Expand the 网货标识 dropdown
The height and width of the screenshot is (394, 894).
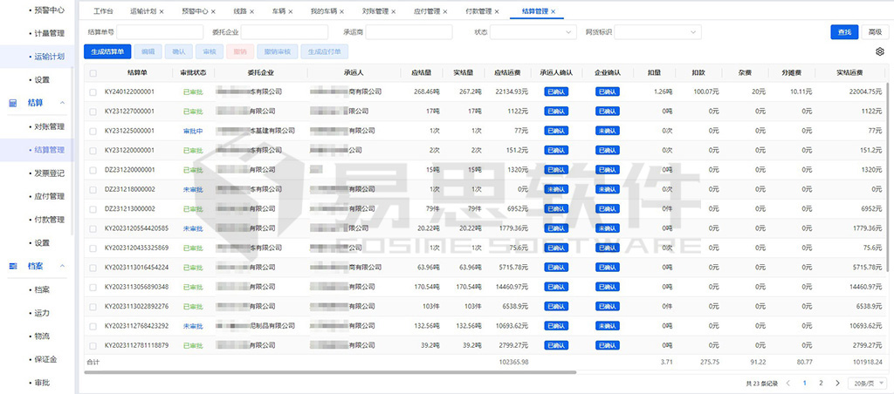(x=657, y=32)
